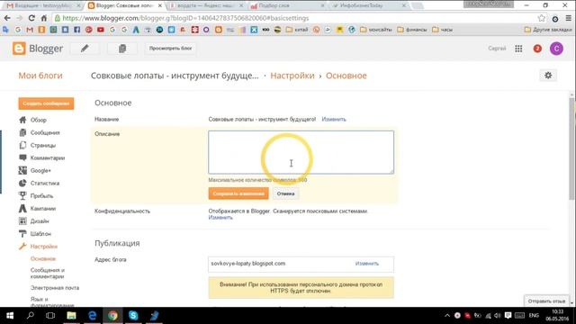The image size is (576, 324).
Task: Open the Другие закладки bookmarks folder
Action: [548, 30]
